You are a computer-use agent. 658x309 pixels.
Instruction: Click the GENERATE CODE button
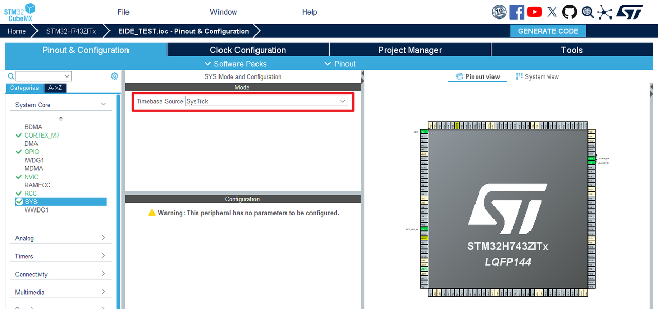tap(548, 31)
